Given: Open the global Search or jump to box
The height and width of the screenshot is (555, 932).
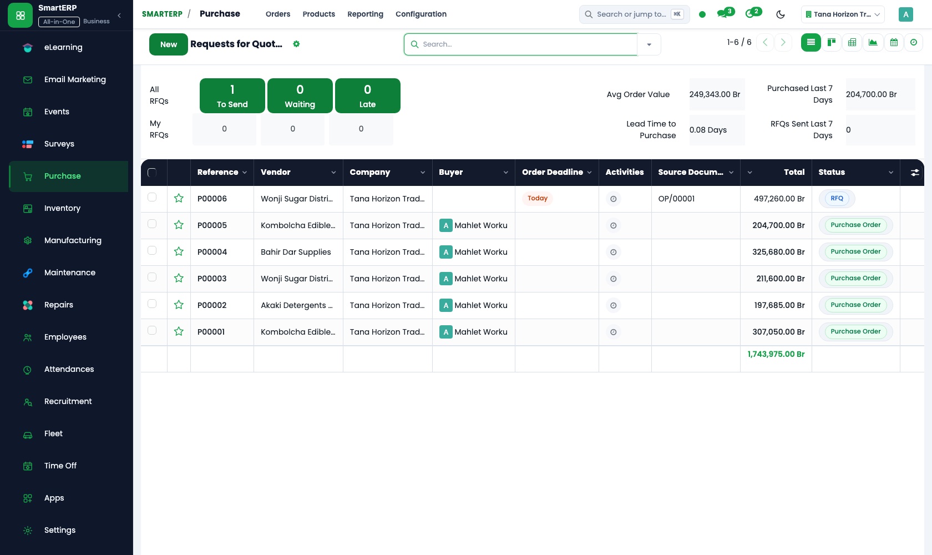Looking at the screenshot, I should (x=634, y=14).
